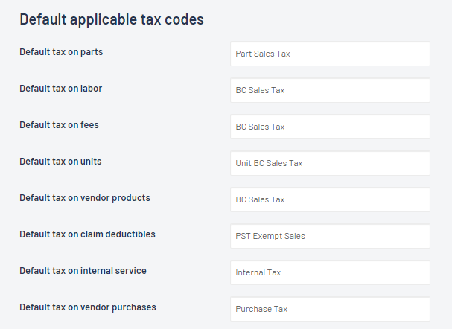The height and width of the screenshot is (329, 452).
Task: Select the 'PST Exempt Sales' value text
Action: pyautogui.click(x=270, y=236)
